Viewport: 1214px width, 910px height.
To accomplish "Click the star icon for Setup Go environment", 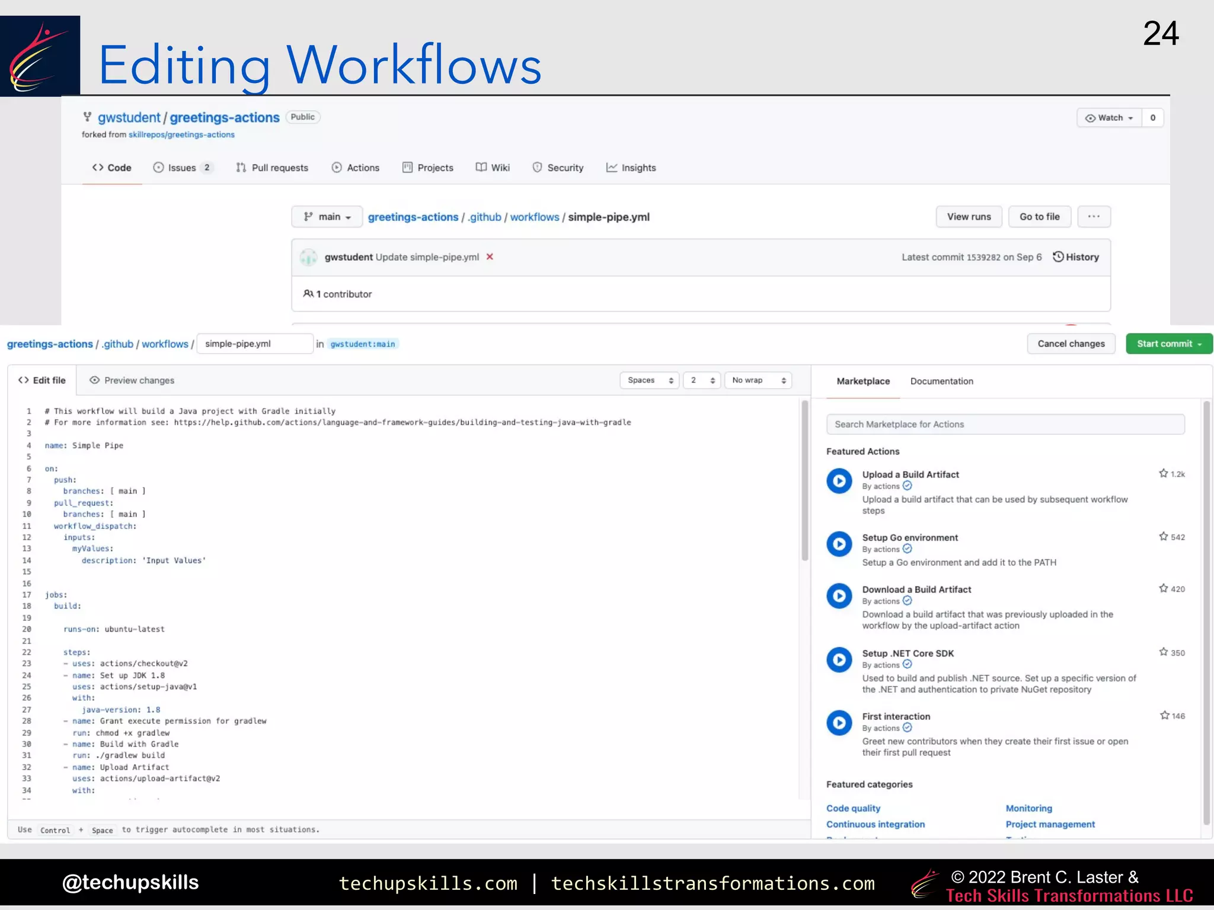I will point(1164,536).
